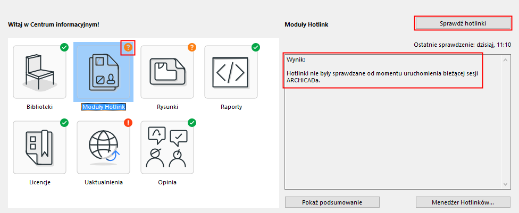Select the Moduły Hotlink icon

[103, 72]
